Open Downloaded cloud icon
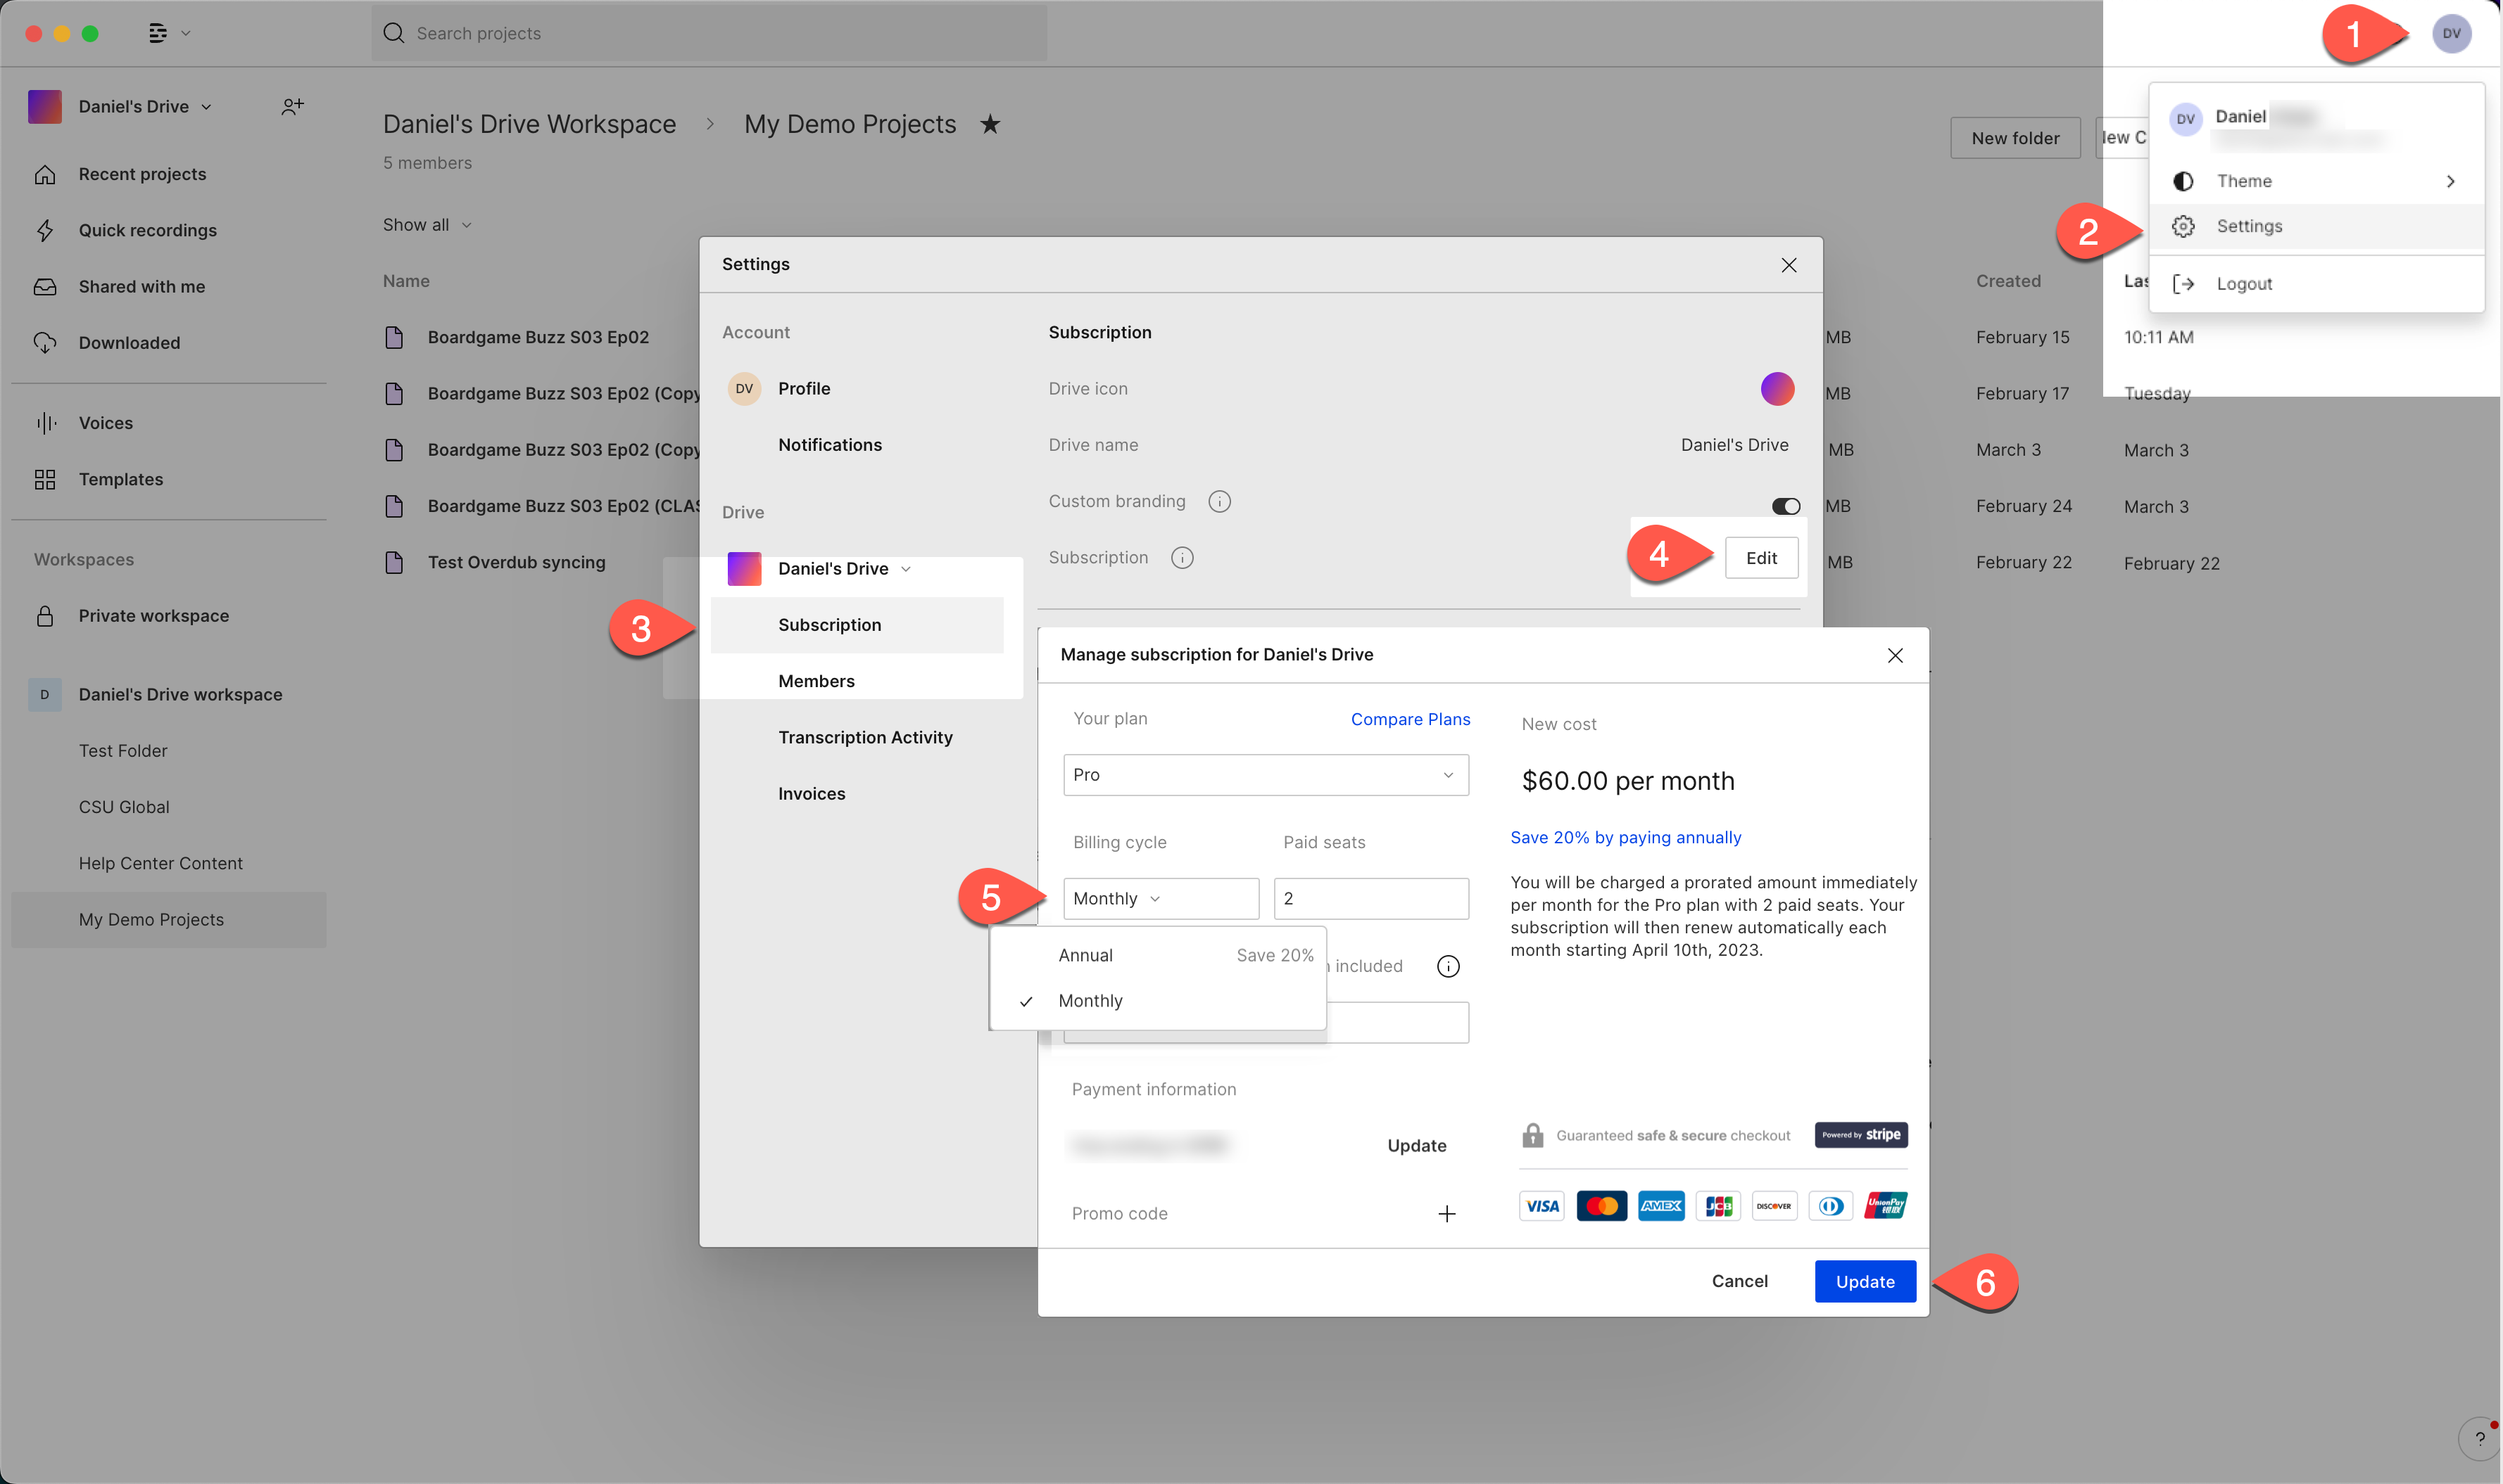 click(45, 343)
